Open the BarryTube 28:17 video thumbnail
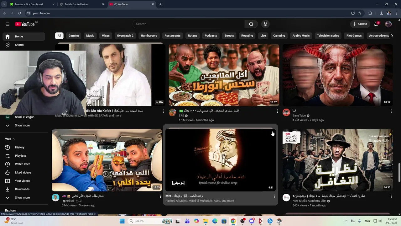 click(x=338, y=75)
